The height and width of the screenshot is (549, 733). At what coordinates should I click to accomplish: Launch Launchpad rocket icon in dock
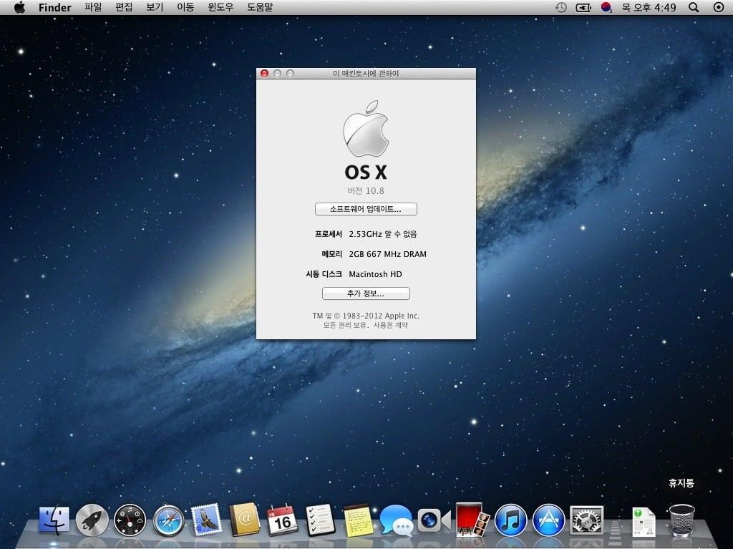(92, 520)
